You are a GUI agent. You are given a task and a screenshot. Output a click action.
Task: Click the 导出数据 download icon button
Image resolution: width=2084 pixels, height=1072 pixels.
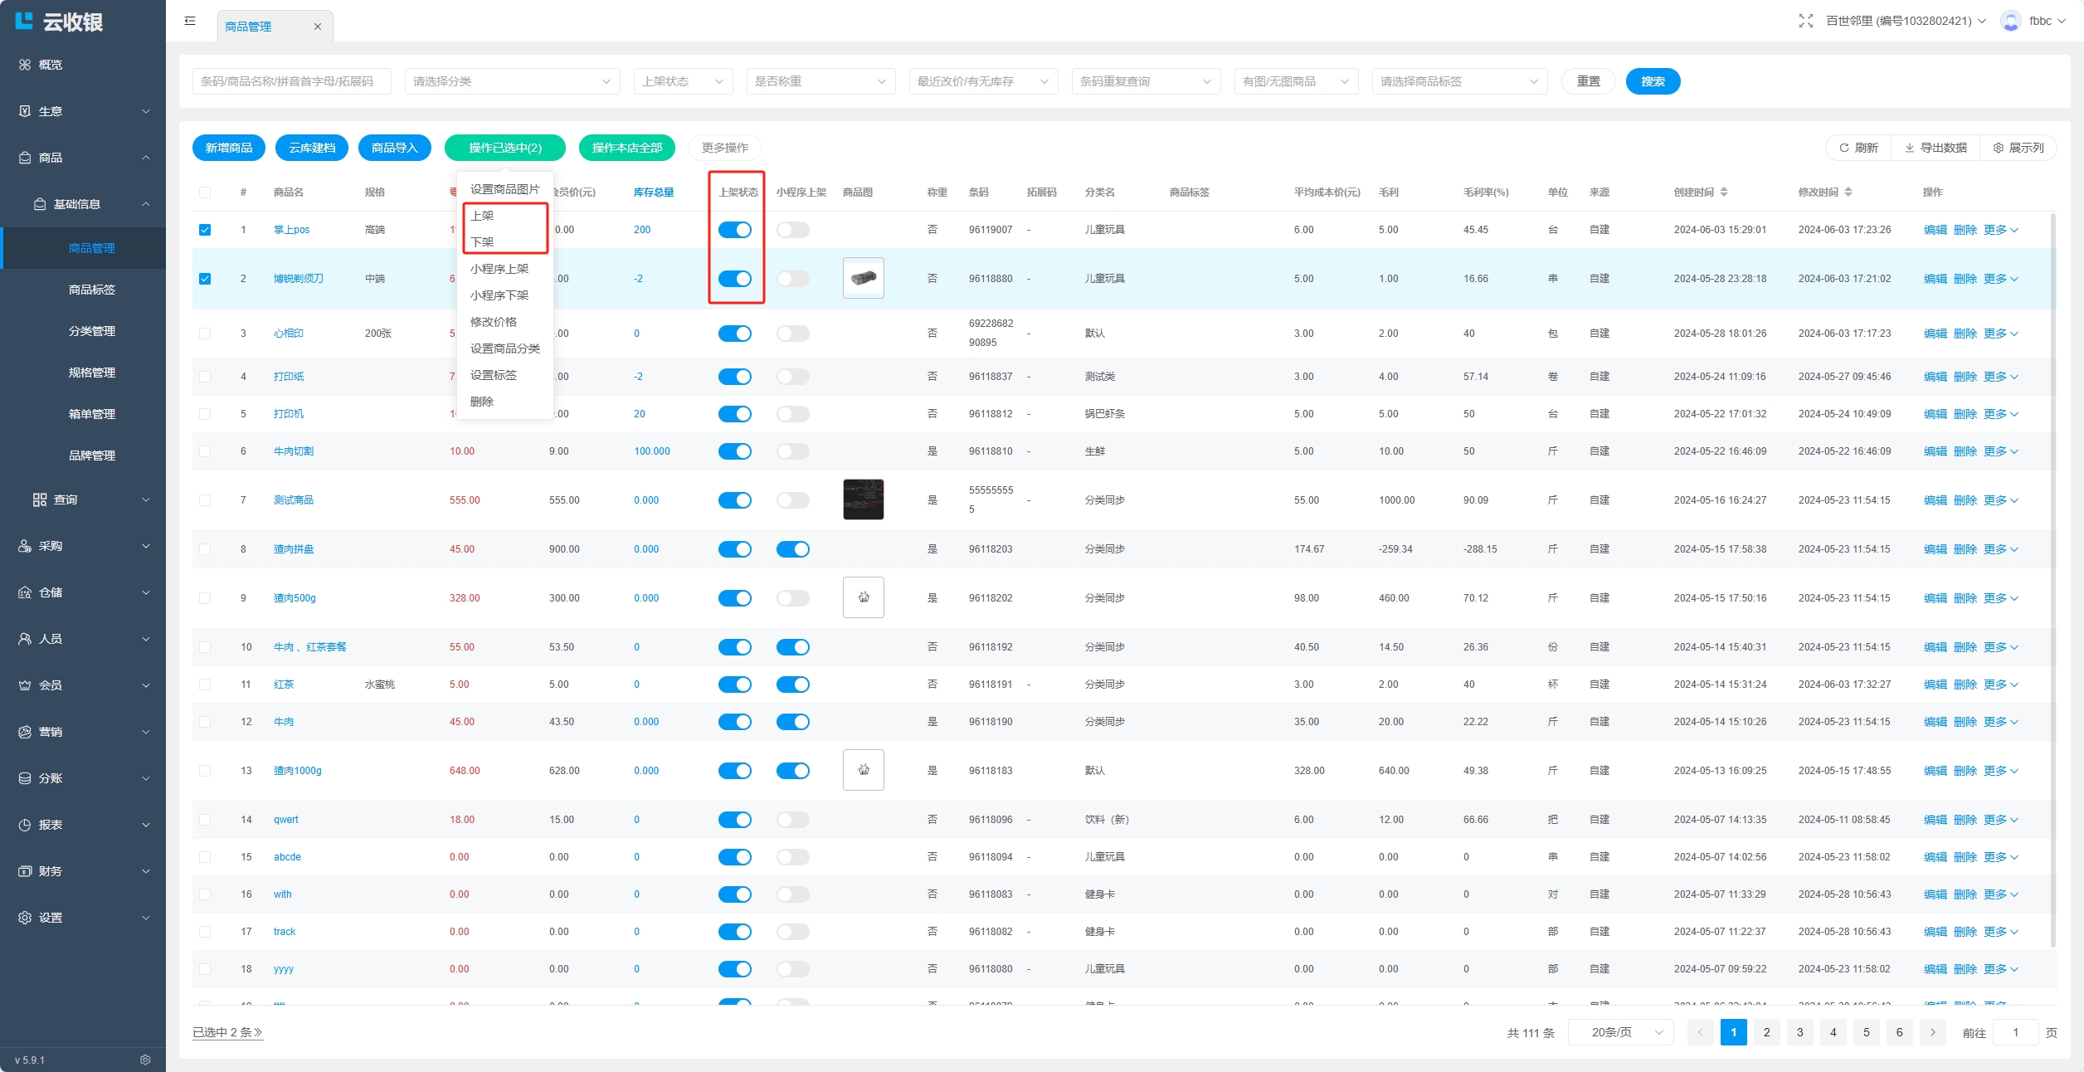pyautogui.click(x=1935, y=148)
